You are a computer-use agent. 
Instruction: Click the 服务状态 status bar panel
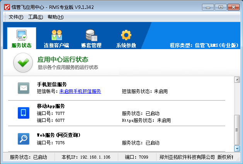coord(28,157)
